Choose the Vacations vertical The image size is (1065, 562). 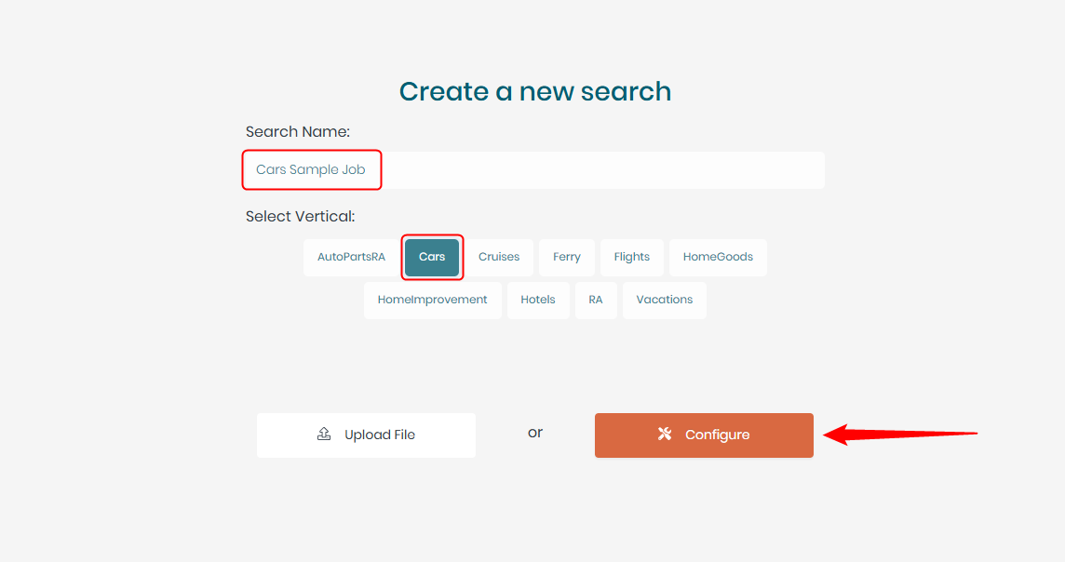tap(664, 300)
